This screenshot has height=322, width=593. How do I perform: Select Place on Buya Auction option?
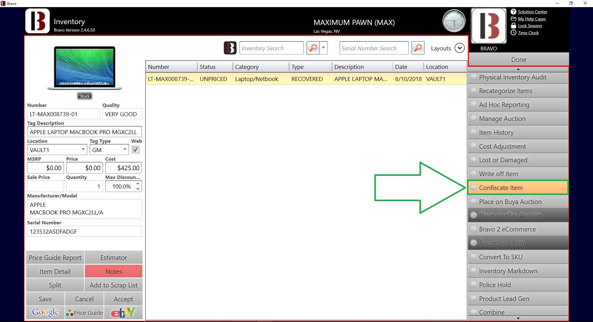point(518,202)
